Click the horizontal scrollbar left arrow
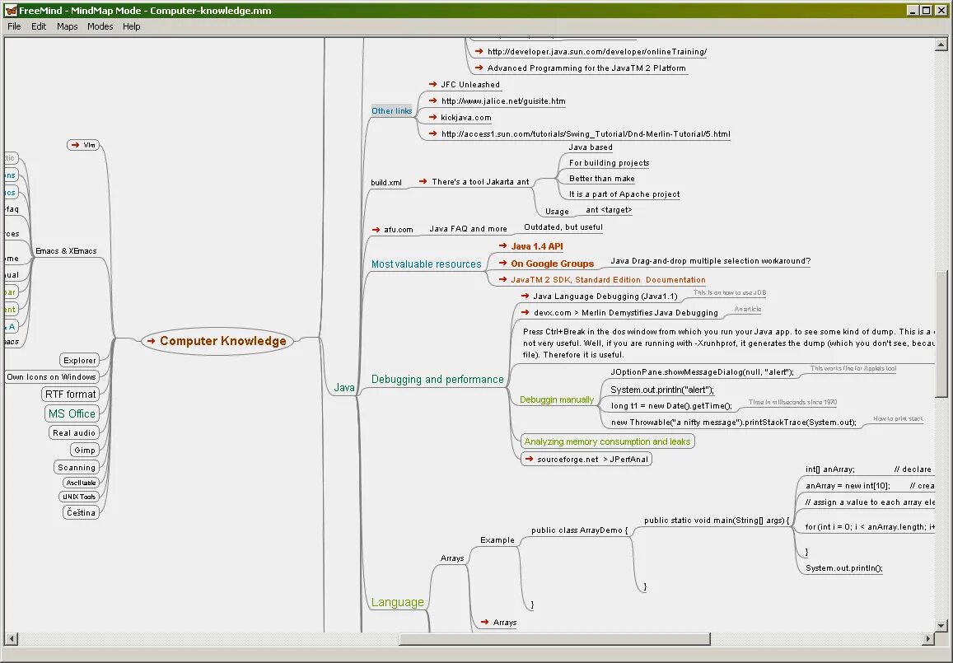 click(x=11, y=638)
